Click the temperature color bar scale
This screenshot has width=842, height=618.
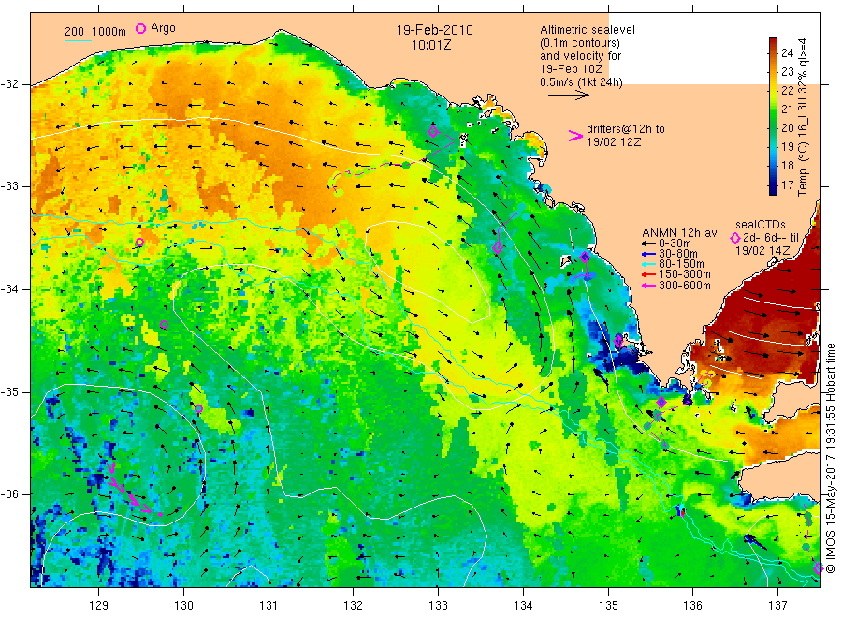point(774,116)
